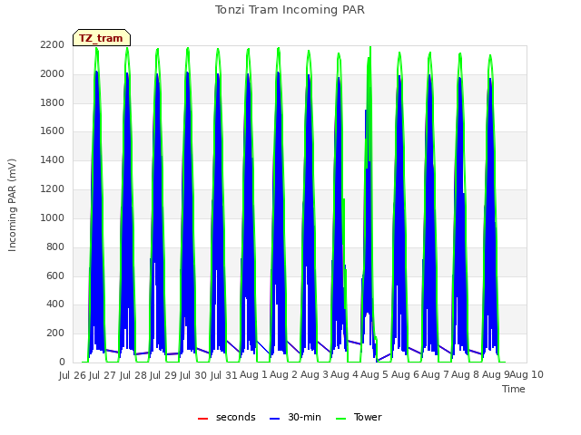Click the Aug 10 date label
The height and width of the screenshot is (435, 581).
click(527, 375)
